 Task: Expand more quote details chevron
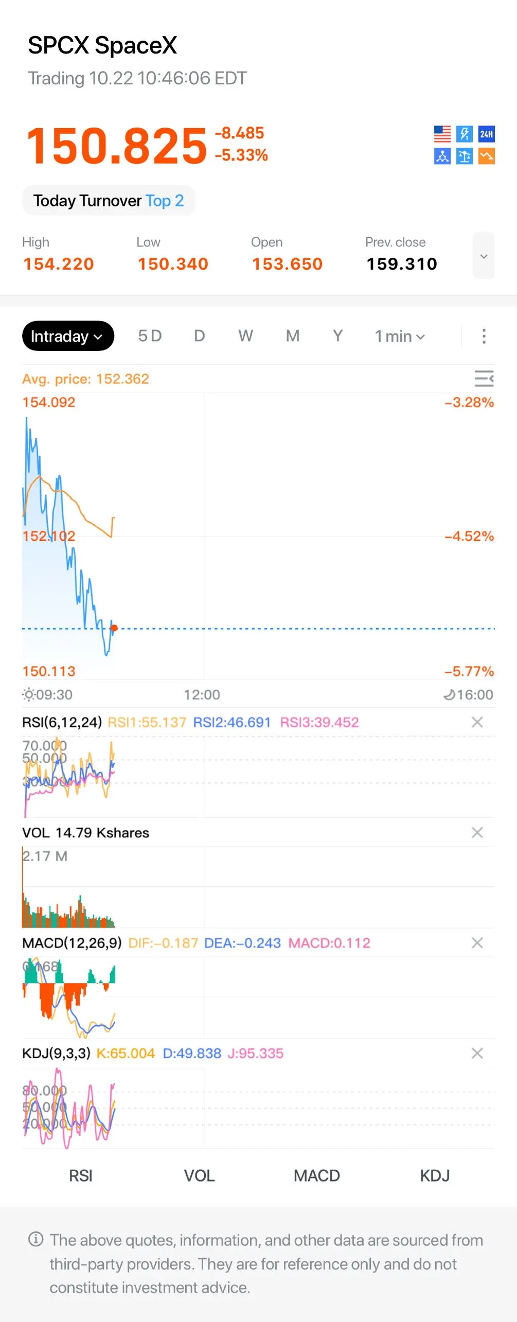click(x=484, y=256)
